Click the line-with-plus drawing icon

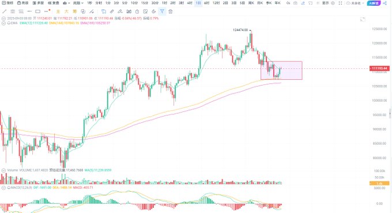pyautogui.click(x=92, y=11)
